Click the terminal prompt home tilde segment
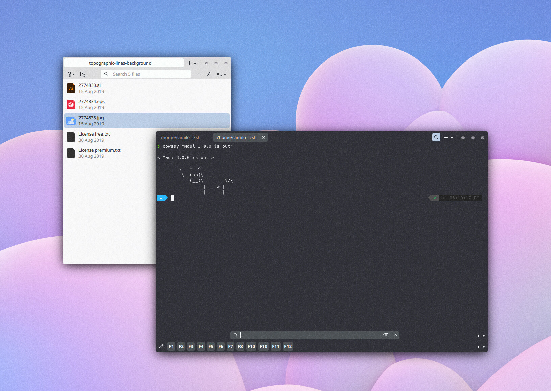This screenshot has width=551, height=391. click(x=162, y=198)
